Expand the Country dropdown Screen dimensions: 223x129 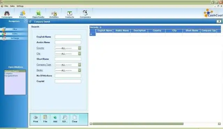point(79,48)
